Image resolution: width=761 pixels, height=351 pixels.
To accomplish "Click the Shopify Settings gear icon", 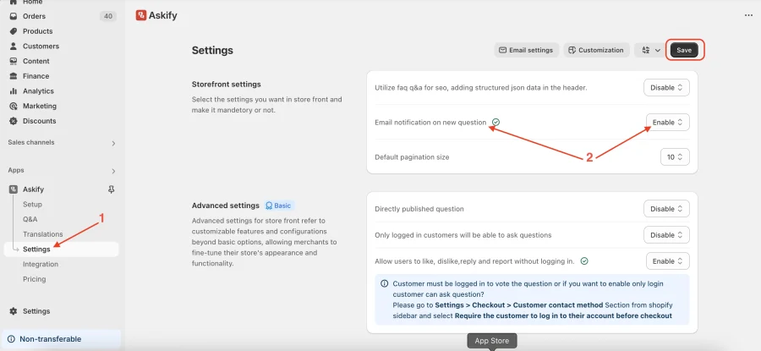I will [x=14, y=311].
